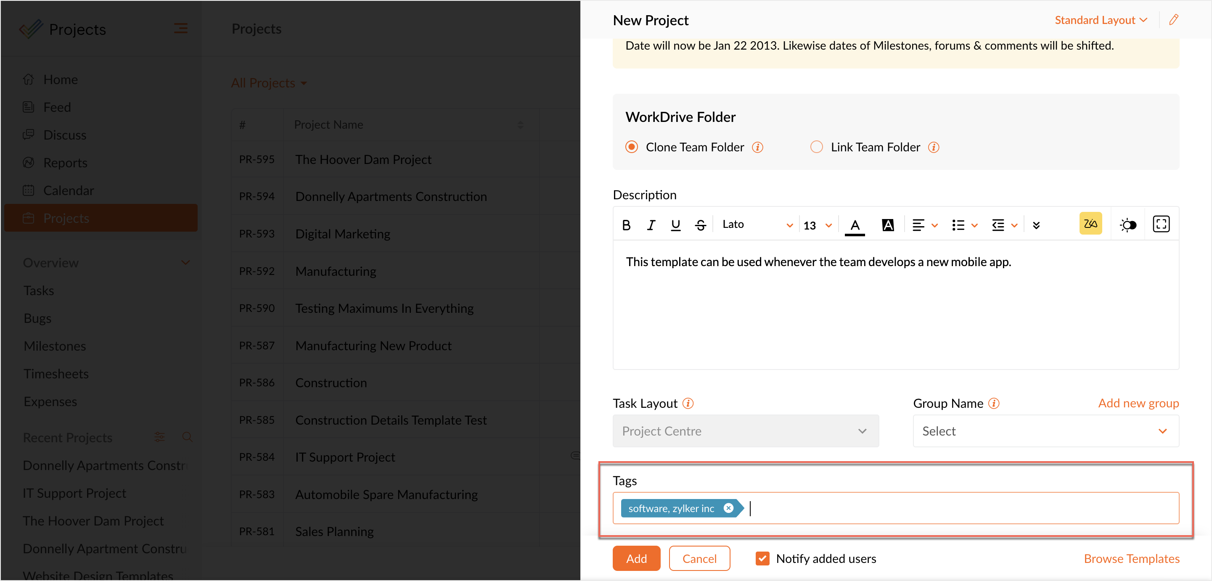This screenshot has width=1212, height=581.
Task: Apply italic formatting in description toolbar
Action: pyautogui.click(x=651, y=225)
